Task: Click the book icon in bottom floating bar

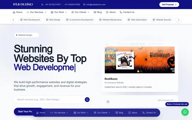Action: tap(117, 113)
